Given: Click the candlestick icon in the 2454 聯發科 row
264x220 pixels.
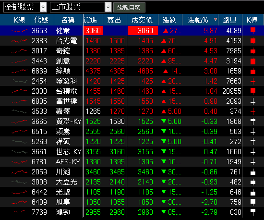Looking at the screenshot, I should [253, 81].
